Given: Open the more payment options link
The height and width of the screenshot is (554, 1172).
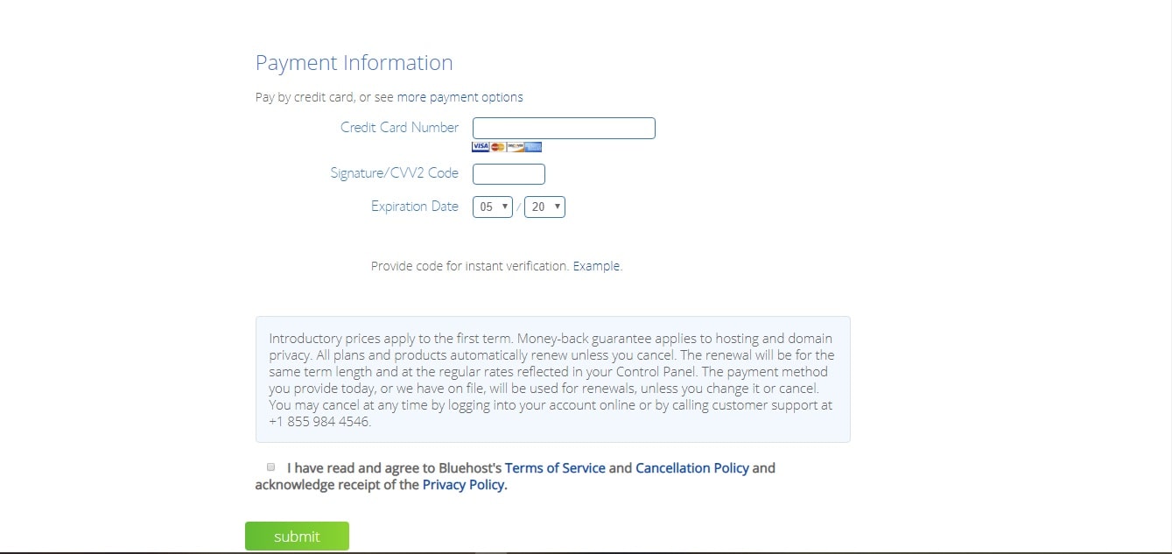Looking at the screenshot, I should [460, 97].
